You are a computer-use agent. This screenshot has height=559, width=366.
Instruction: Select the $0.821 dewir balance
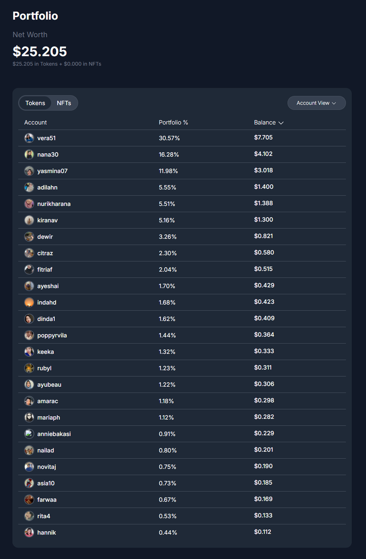(264, 236)
